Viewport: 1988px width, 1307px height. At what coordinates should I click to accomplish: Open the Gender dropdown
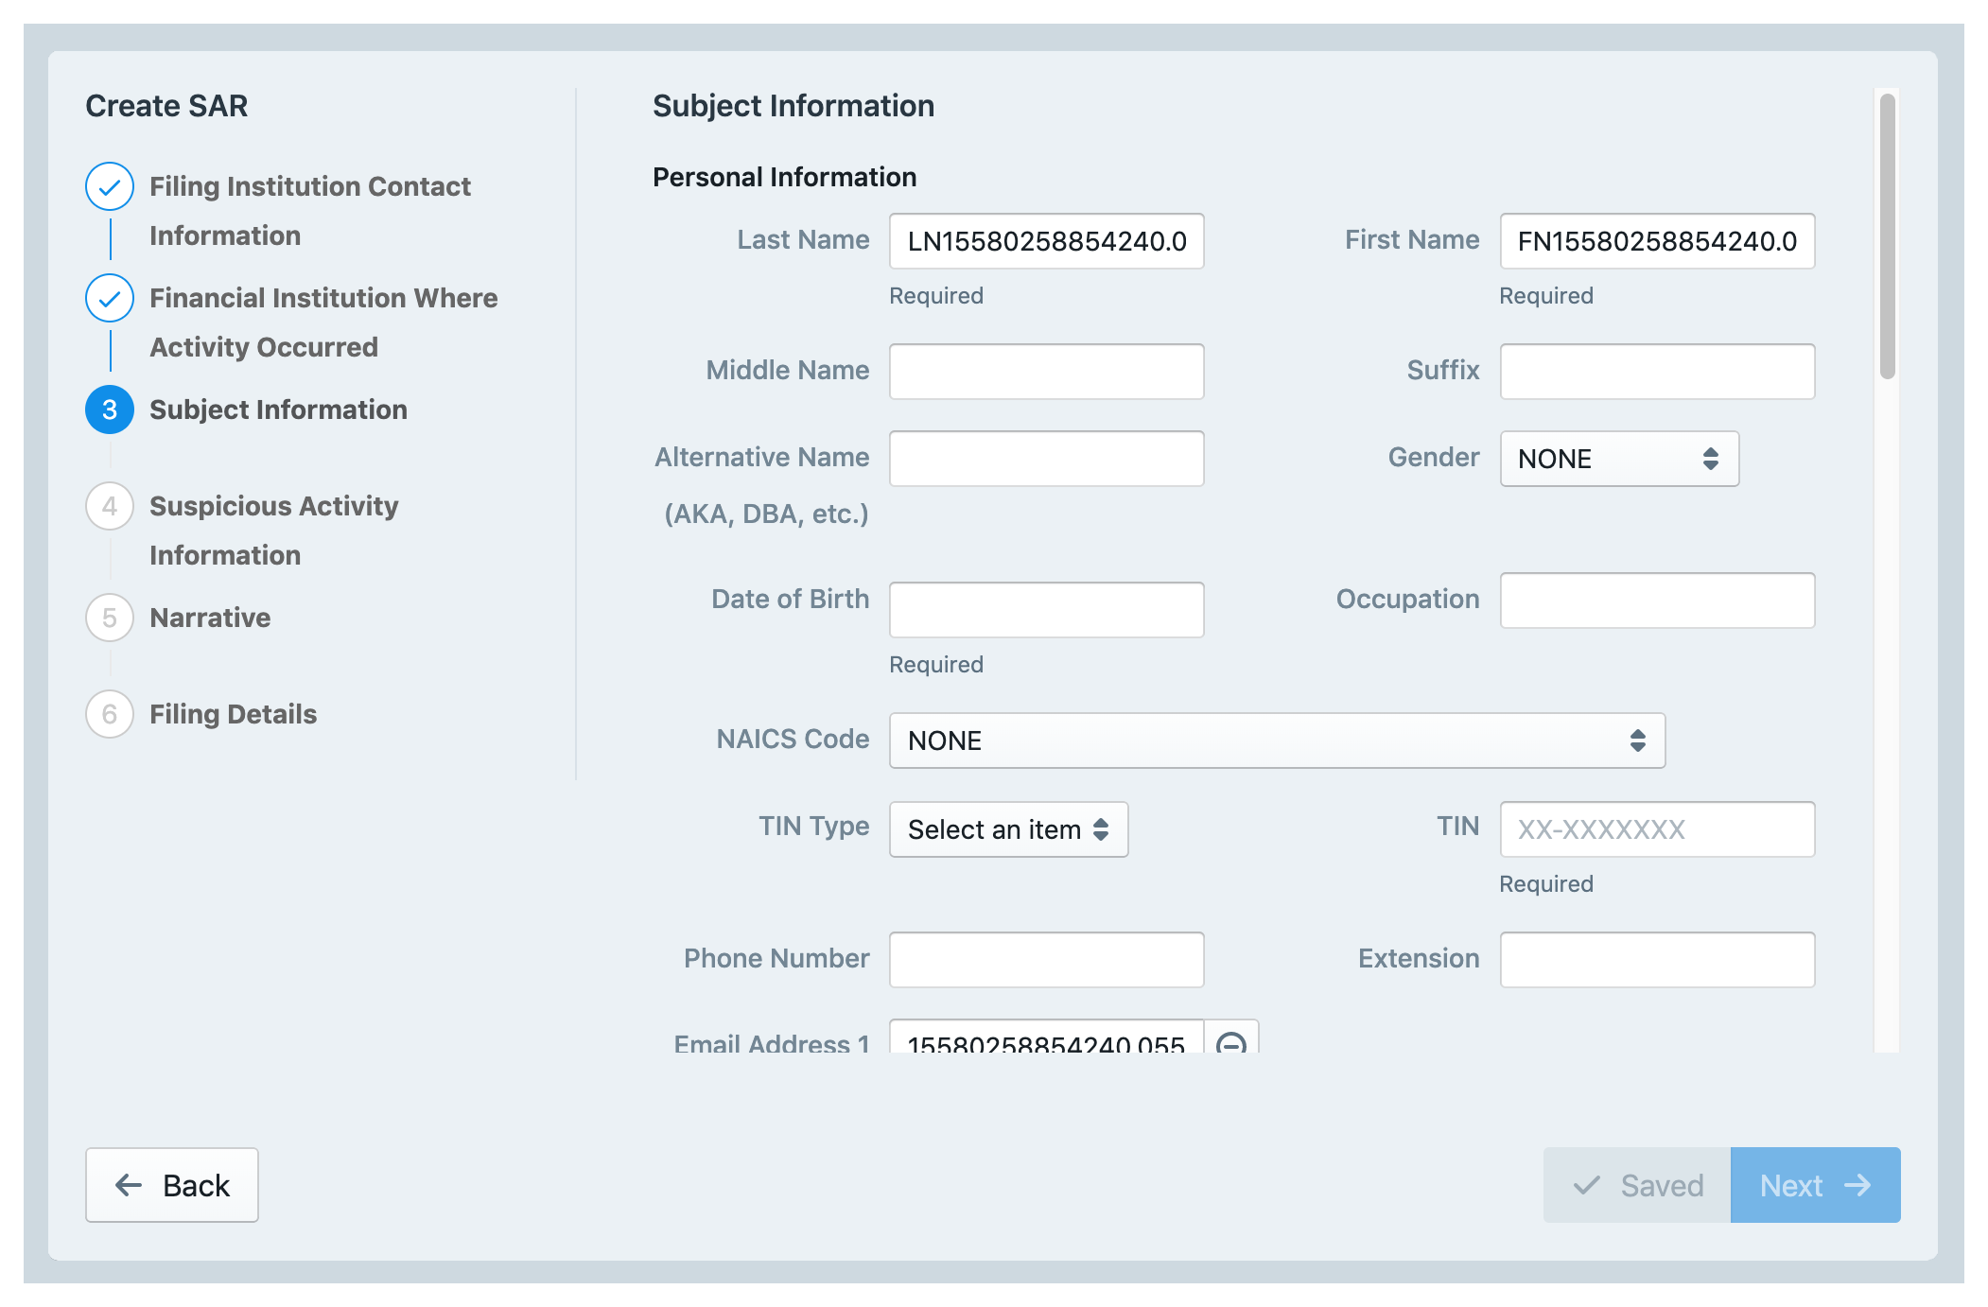[x=1618, y=459]
